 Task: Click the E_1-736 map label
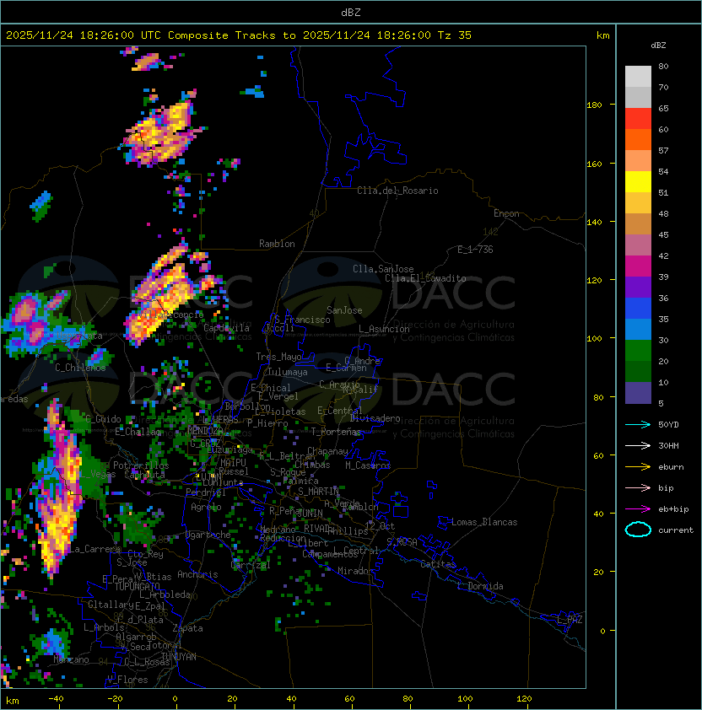(475, 250)
